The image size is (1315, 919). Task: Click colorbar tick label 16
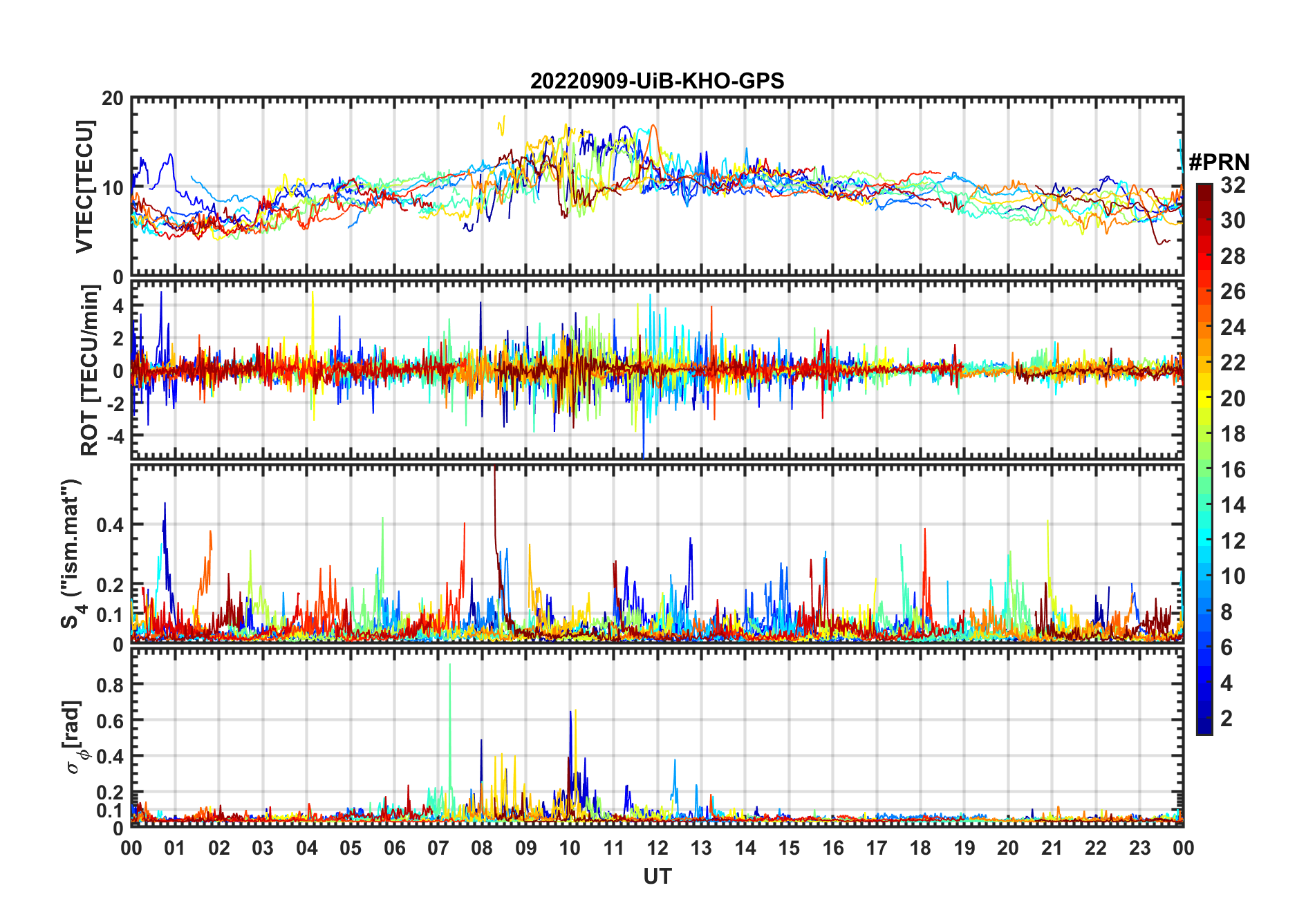tap(1233, 470)
